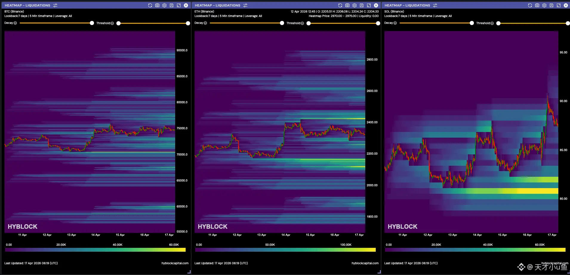Select the 'SOL (Binance)' symbol label
The image size is (570, 275).
pyautogui.click(x=394, y=11)
